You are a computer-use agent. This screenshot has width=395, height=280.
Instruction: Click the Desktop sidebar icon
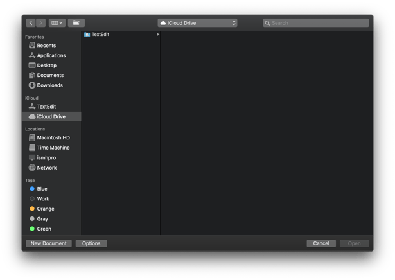tap(32, 66)
